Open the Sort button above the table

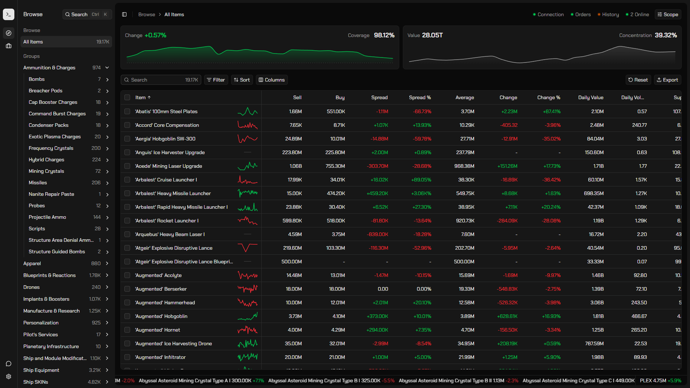[x=242, y=80]
